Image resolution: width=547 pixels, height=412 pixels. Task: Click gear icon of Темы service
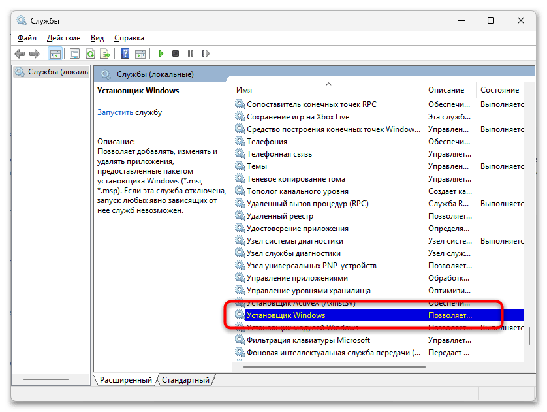coord(240,166)
